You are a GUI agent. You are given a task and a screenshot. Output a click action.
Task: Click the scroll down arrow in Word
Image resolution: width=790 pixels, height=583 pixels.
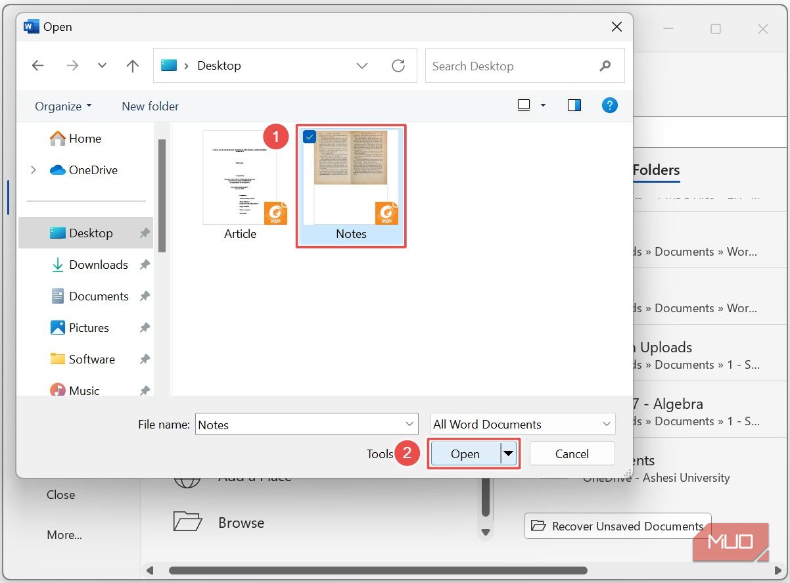click(486, 532)
